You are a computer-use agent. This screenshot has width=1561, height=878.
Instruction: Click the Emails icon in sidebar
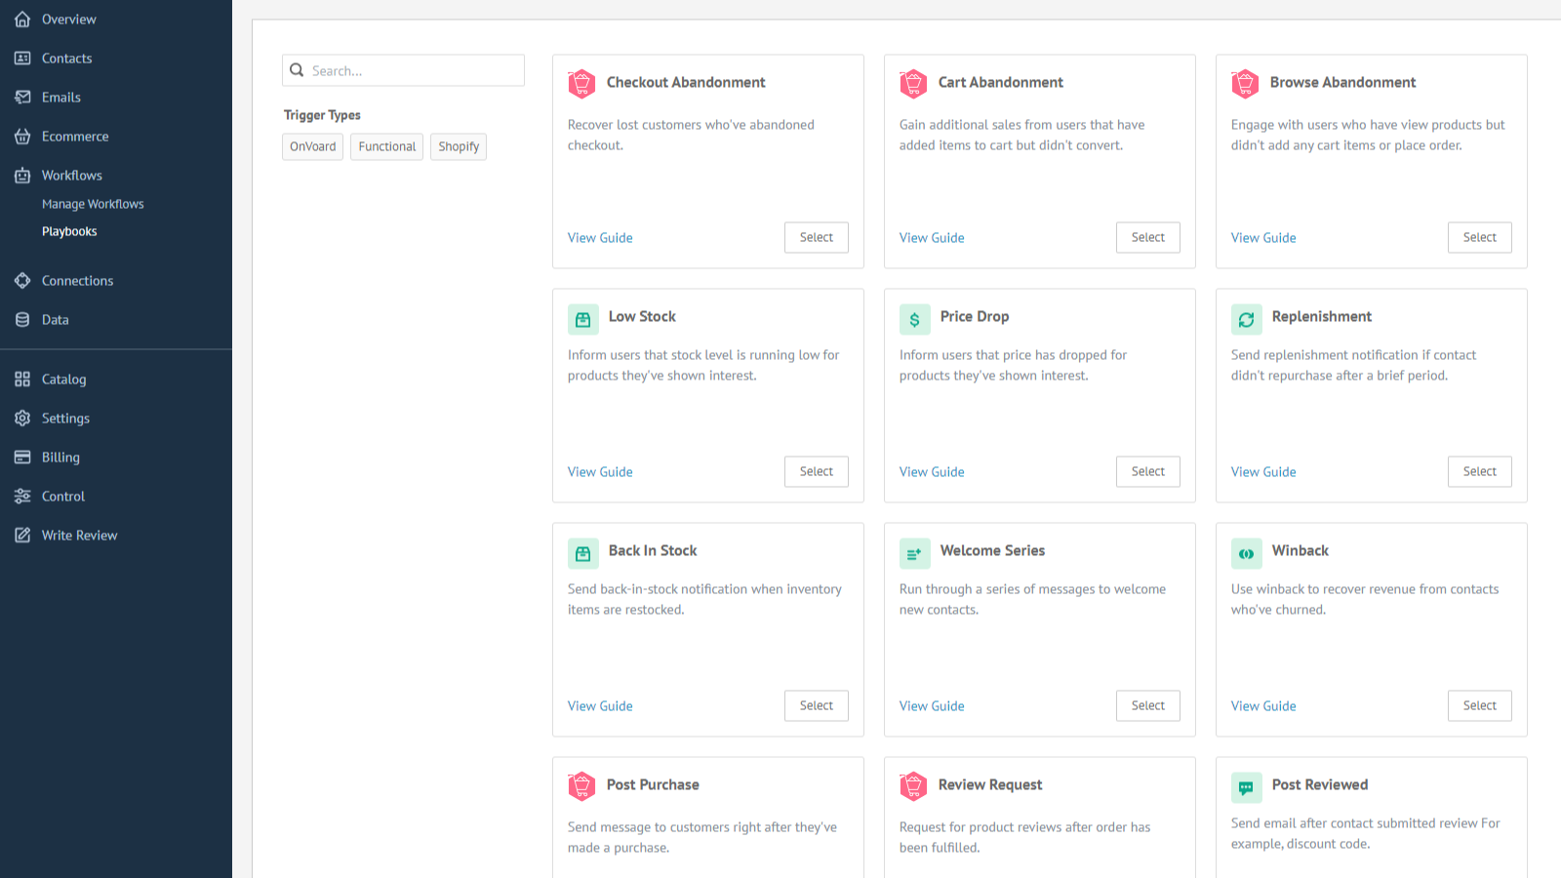coord(22,98)
